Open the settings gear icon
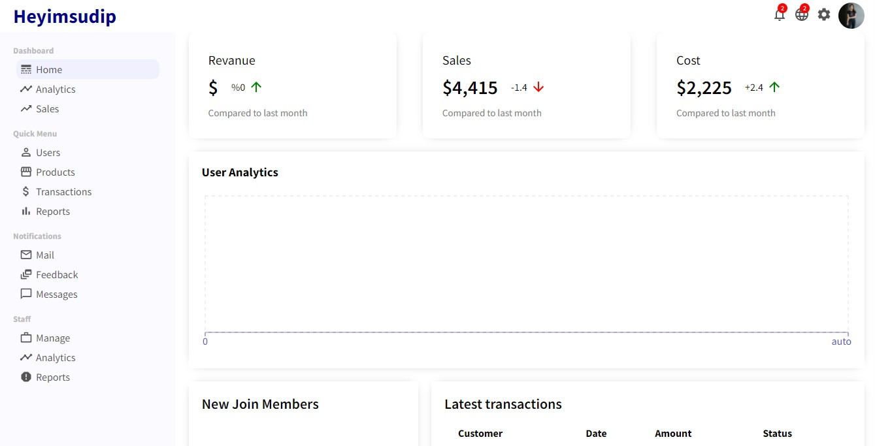 (824, 14)
